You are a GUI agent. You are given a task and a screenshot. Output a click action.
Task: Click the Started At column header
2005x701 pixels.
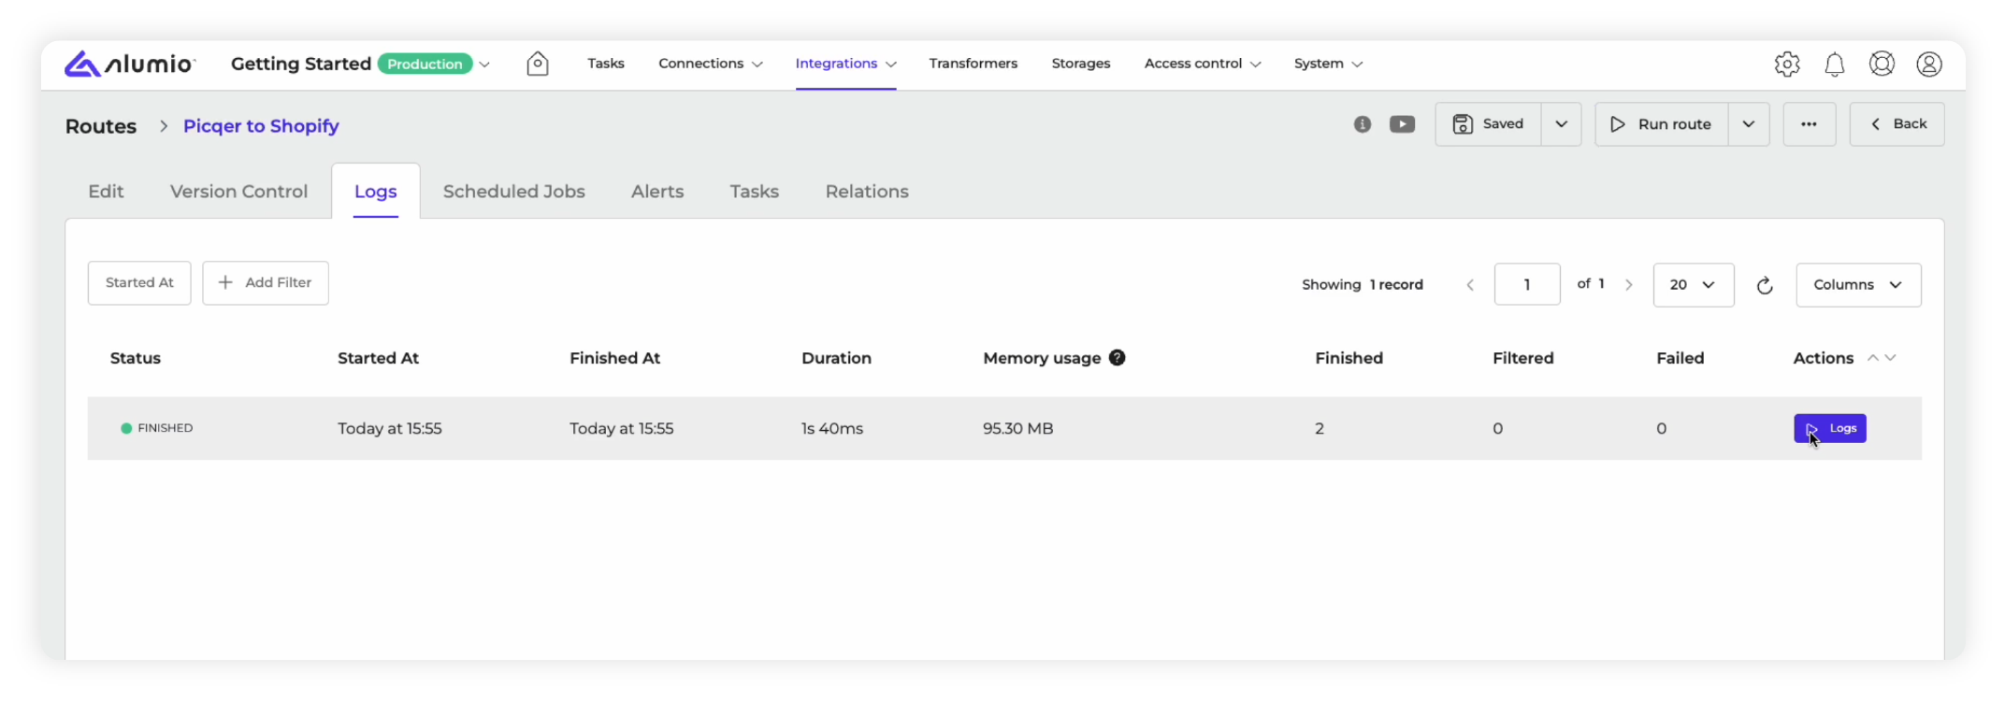pyautogui.click(x=378, y=358)
